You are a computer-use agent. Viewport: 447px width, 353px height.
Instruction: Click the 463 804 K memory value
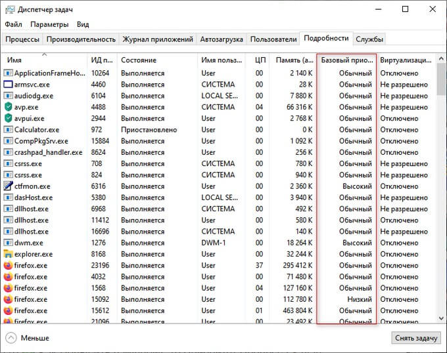pyautogui.click(x=298, y=310)
